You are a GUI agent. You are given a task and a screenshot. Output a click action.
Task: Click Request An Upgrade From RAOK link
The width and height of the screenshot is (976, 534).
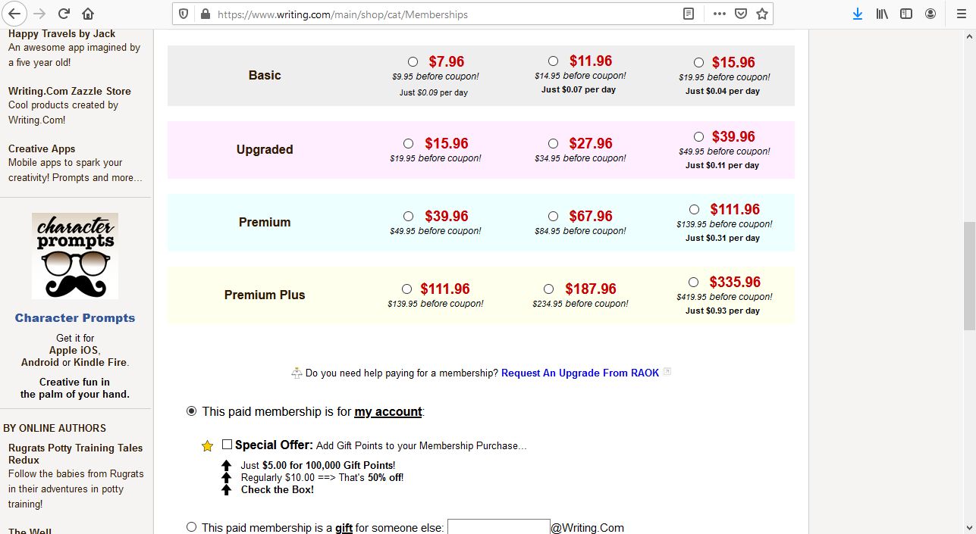click(x=580, y=373)
